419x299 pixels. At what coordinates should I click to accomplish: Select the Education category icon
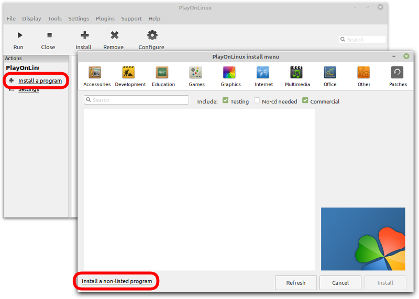coord(162,72)
